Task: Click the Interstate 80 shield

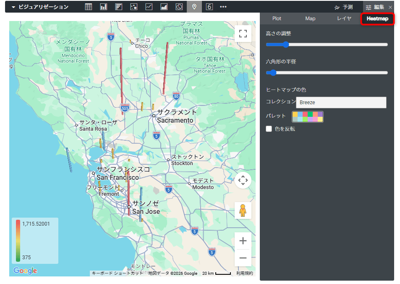Action: pos(176,96)
